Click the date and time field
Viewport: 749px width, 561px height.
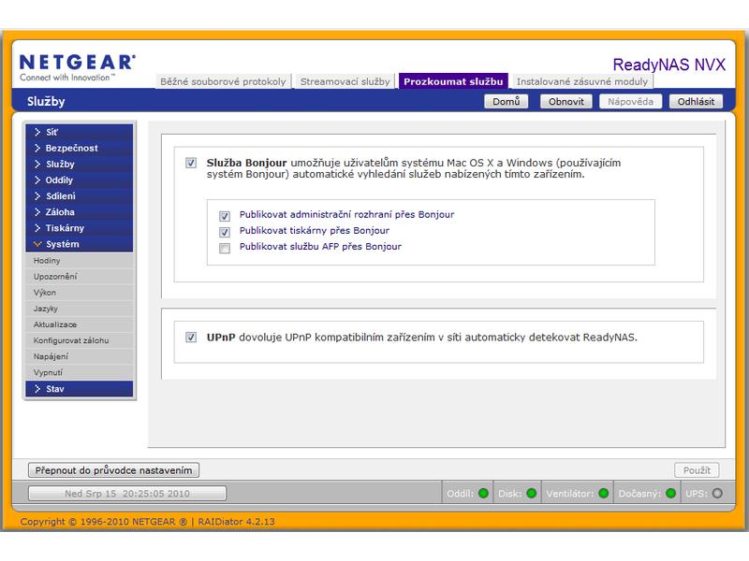point(127,494)
